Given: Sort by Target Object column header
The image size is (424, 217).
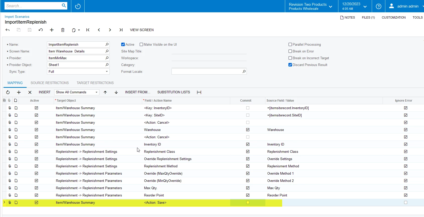Looking at the screenshot, I should pos(98,101).
